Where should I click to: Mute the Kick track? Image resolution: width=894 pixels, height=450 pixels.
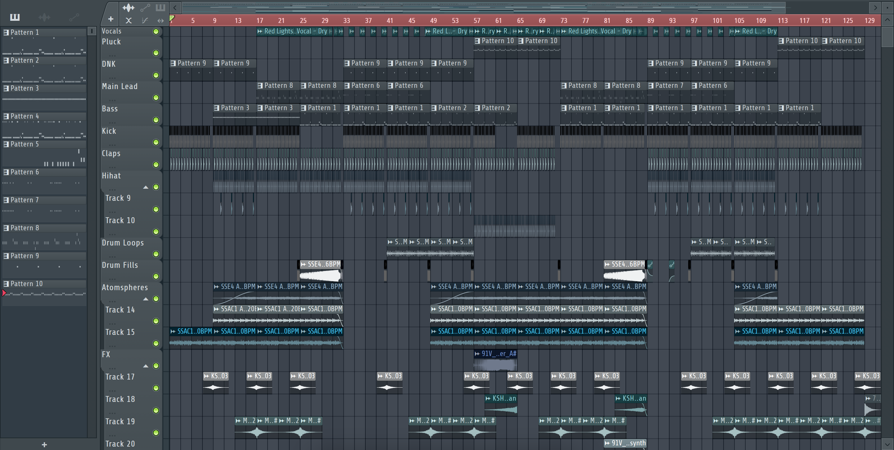pos(156,142)
